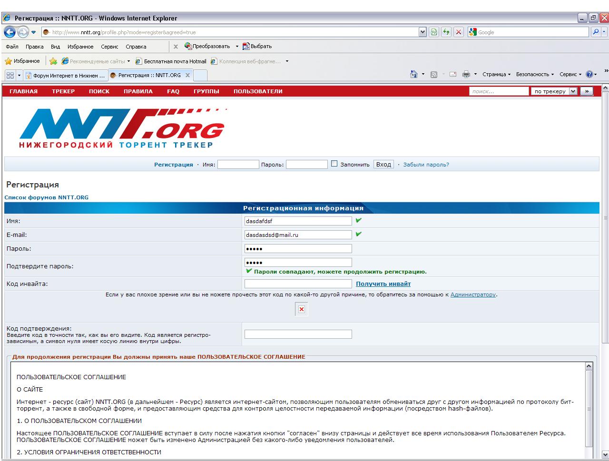Open the Безопасность command menu
Screen dimensions: 609x461
pyautogui.click(x=535, y=74)
